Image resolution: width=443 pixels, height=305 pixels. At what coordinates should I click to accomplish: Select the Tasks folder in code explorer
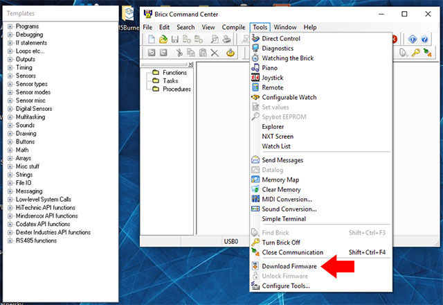170,81
